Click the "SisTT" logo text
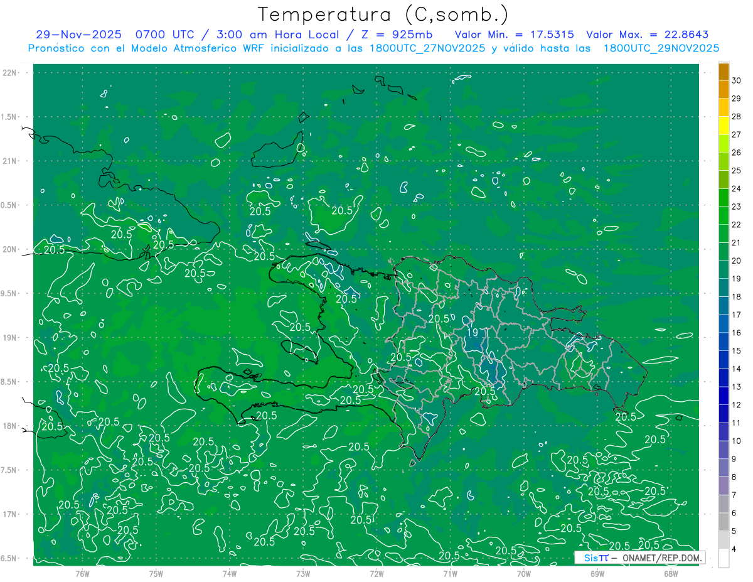The height and width of the screenshot is (582, 753). (x=596, y=558)
